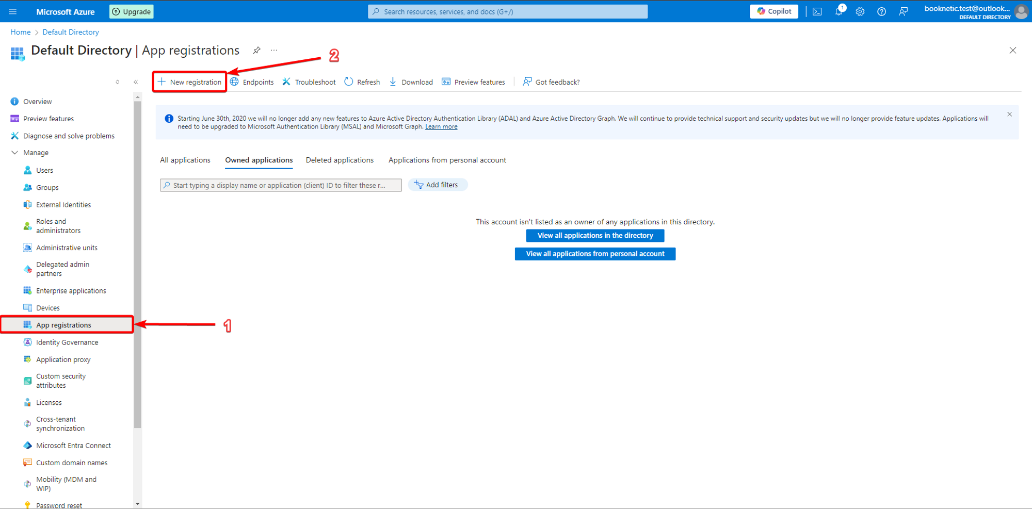1032x509 pixels.
Task: Select Owned applications tab
Action: point(259,160)
